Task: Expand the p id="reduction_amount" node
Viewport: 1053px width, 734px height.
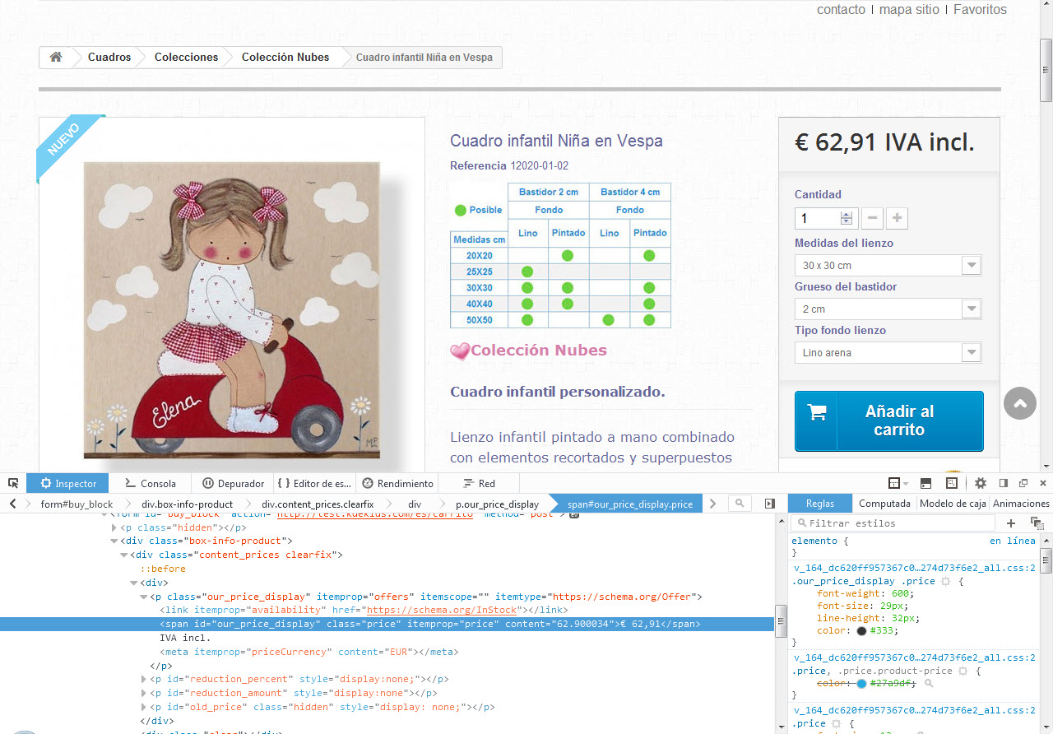Action: pos(144,693)
